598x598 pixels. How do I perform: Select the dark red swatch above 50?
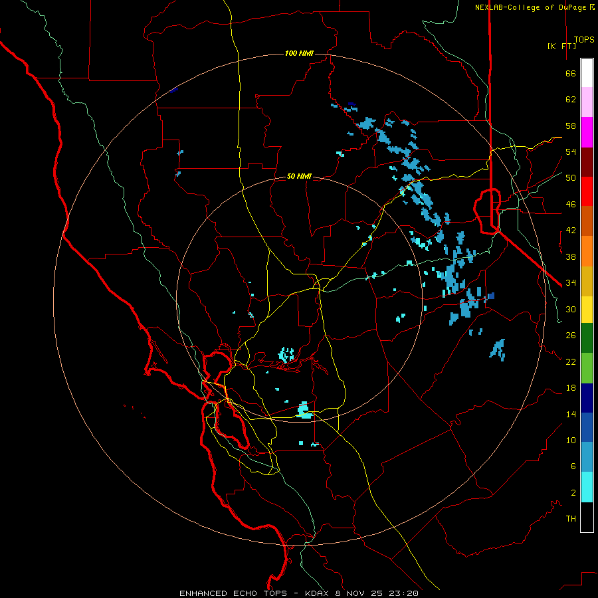pos(587,162)
